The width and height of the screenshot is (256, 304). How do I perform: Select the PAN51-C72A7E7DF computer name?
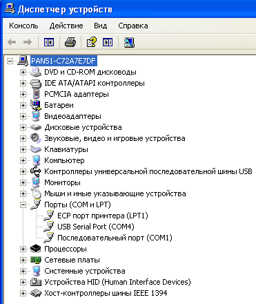63,61
